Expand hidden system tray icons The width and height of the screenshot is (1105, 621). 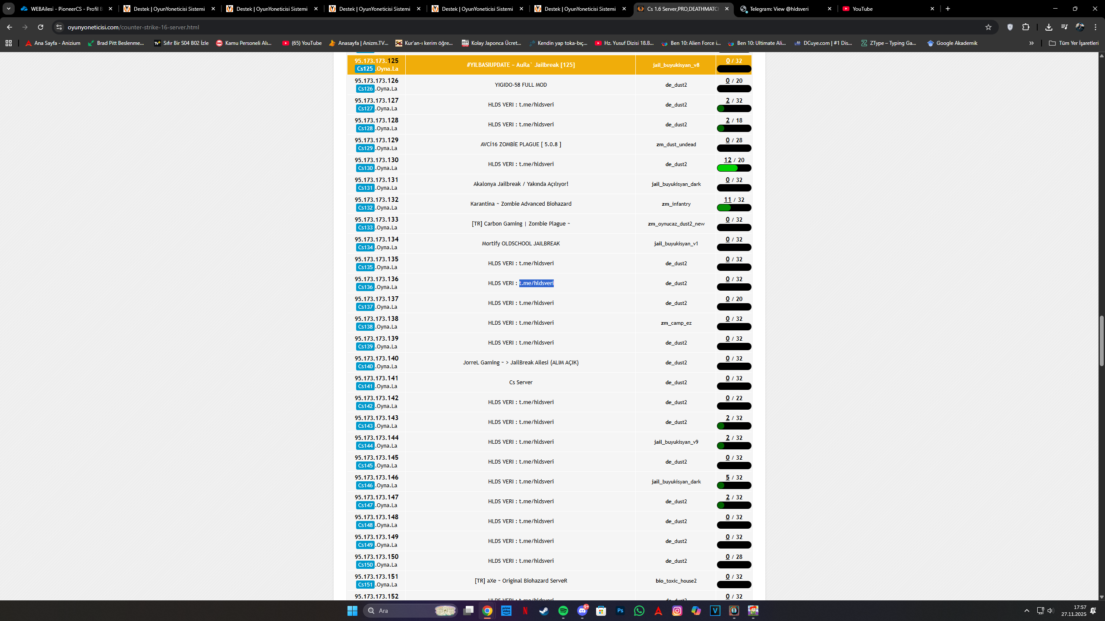pos(1027,611)
